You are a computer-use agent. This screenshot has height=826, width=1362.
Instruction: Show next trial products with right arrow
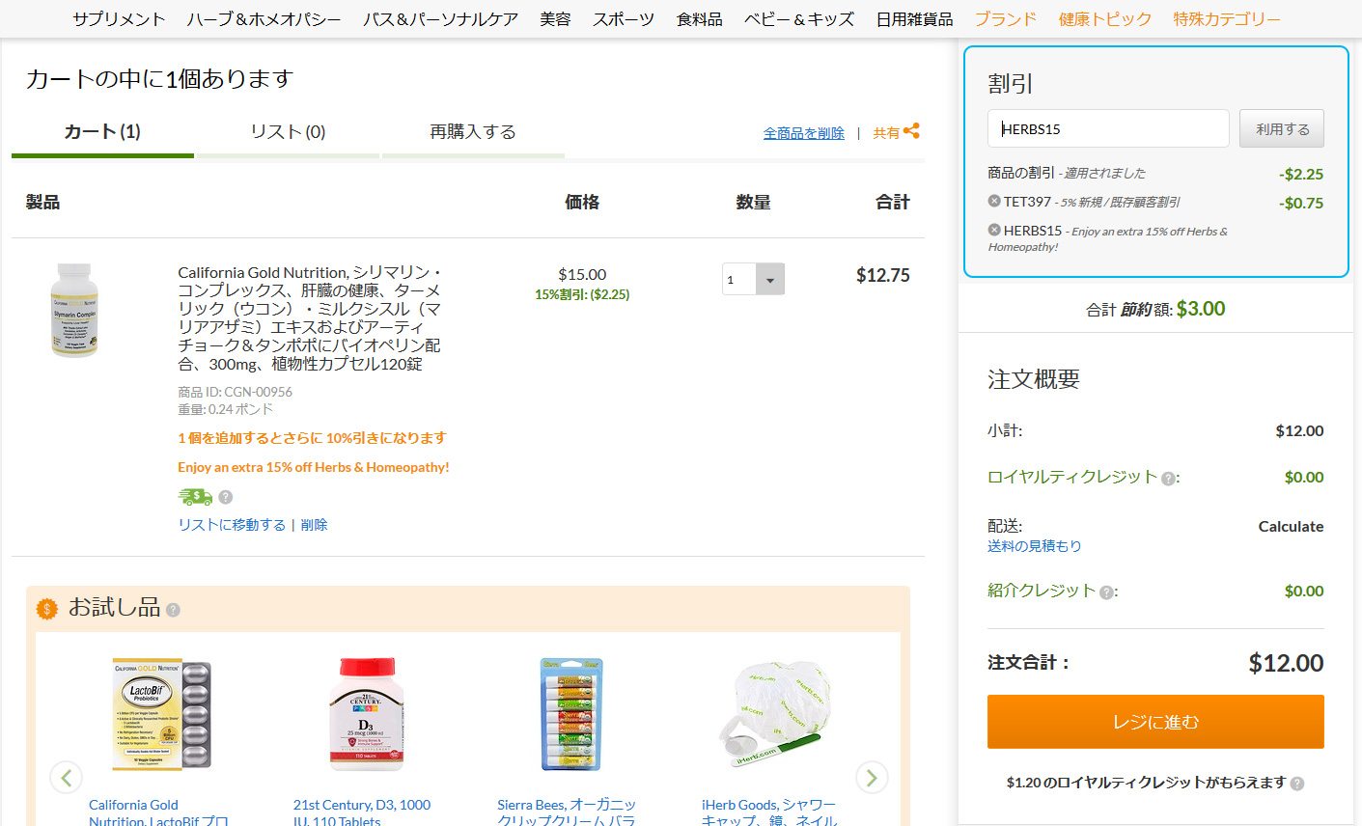click(872, 777)
